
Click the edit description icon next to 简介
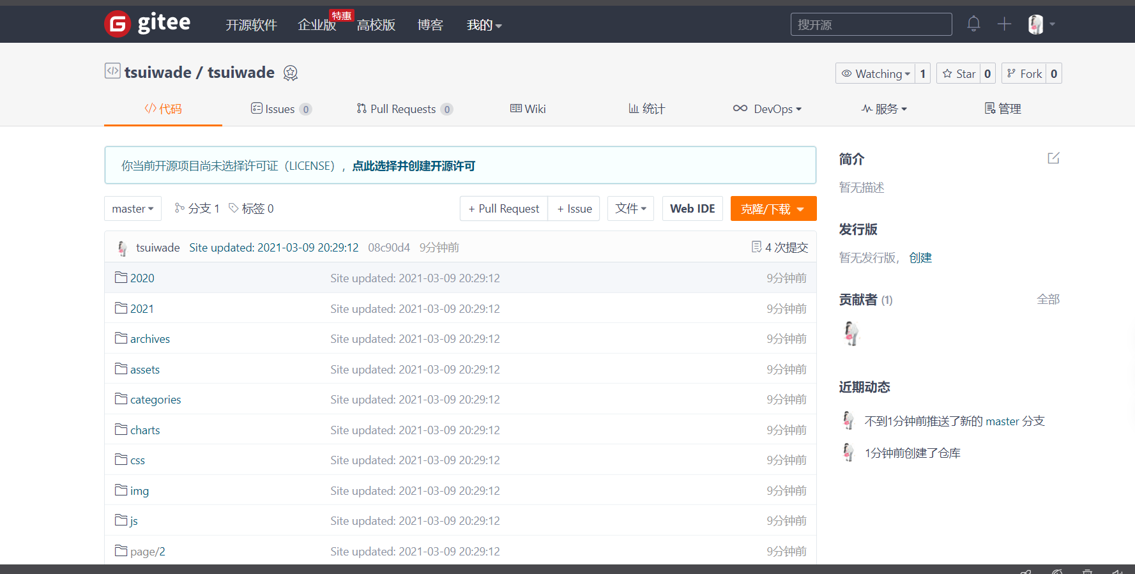(1053, 158)
